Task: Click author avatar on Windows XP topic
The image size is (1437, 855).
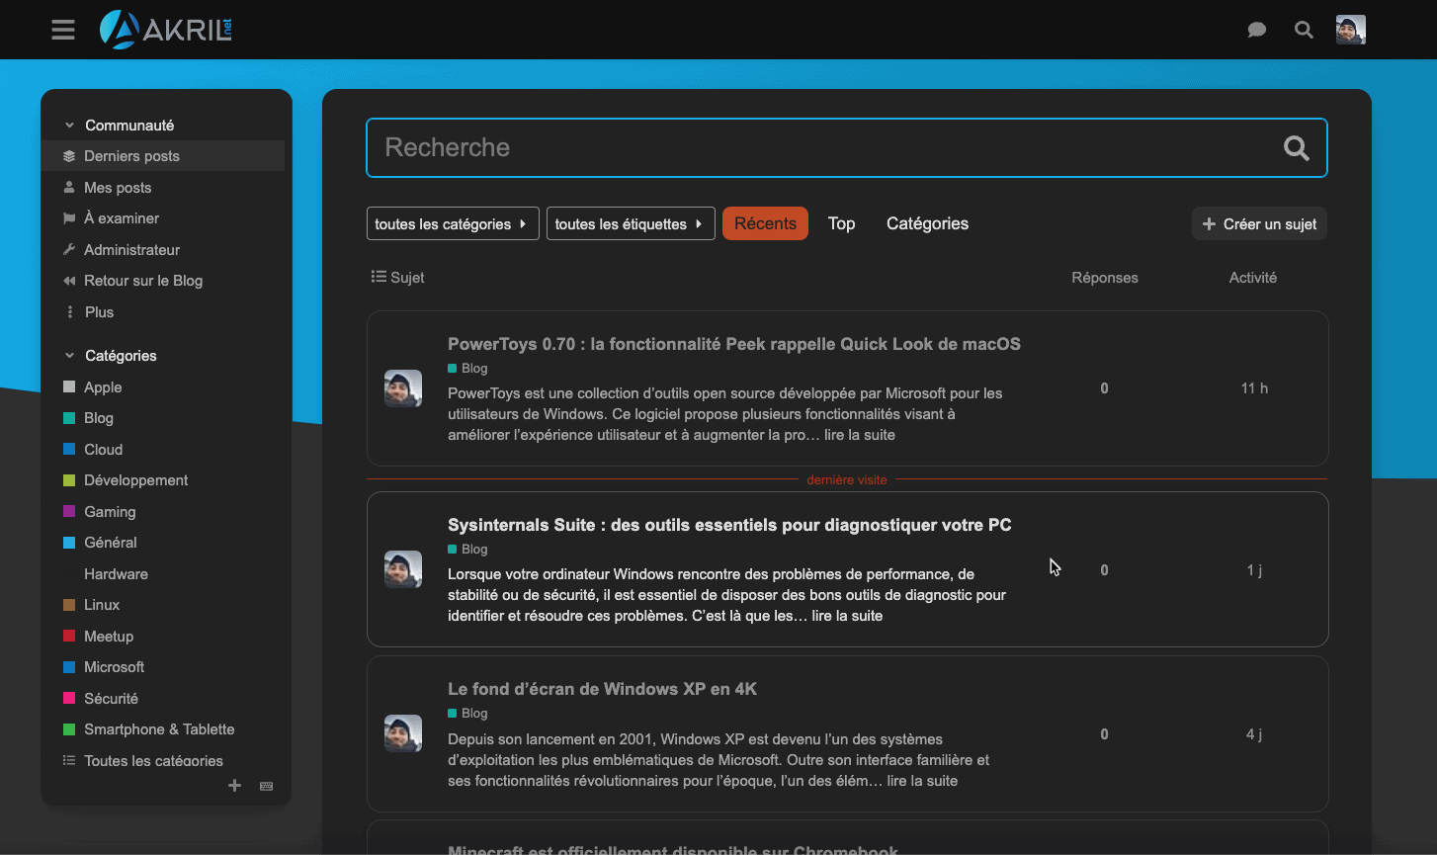Action: [x=403, y=733]
